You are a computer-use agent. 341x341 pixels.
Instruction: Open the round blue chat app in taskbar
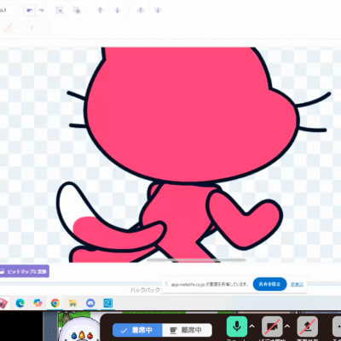tap(90, 303)
